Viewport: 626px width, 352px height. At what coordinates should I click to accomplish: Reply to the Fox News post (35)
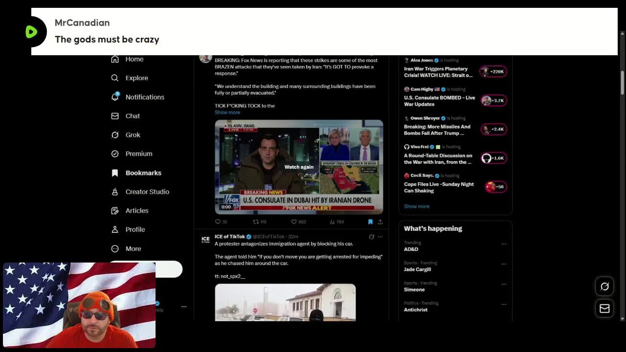point(221,221)
